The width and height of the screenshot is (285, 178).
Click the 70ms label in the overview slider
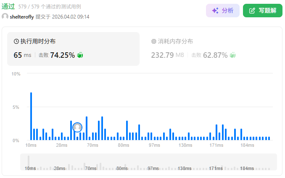coord(90,168)
